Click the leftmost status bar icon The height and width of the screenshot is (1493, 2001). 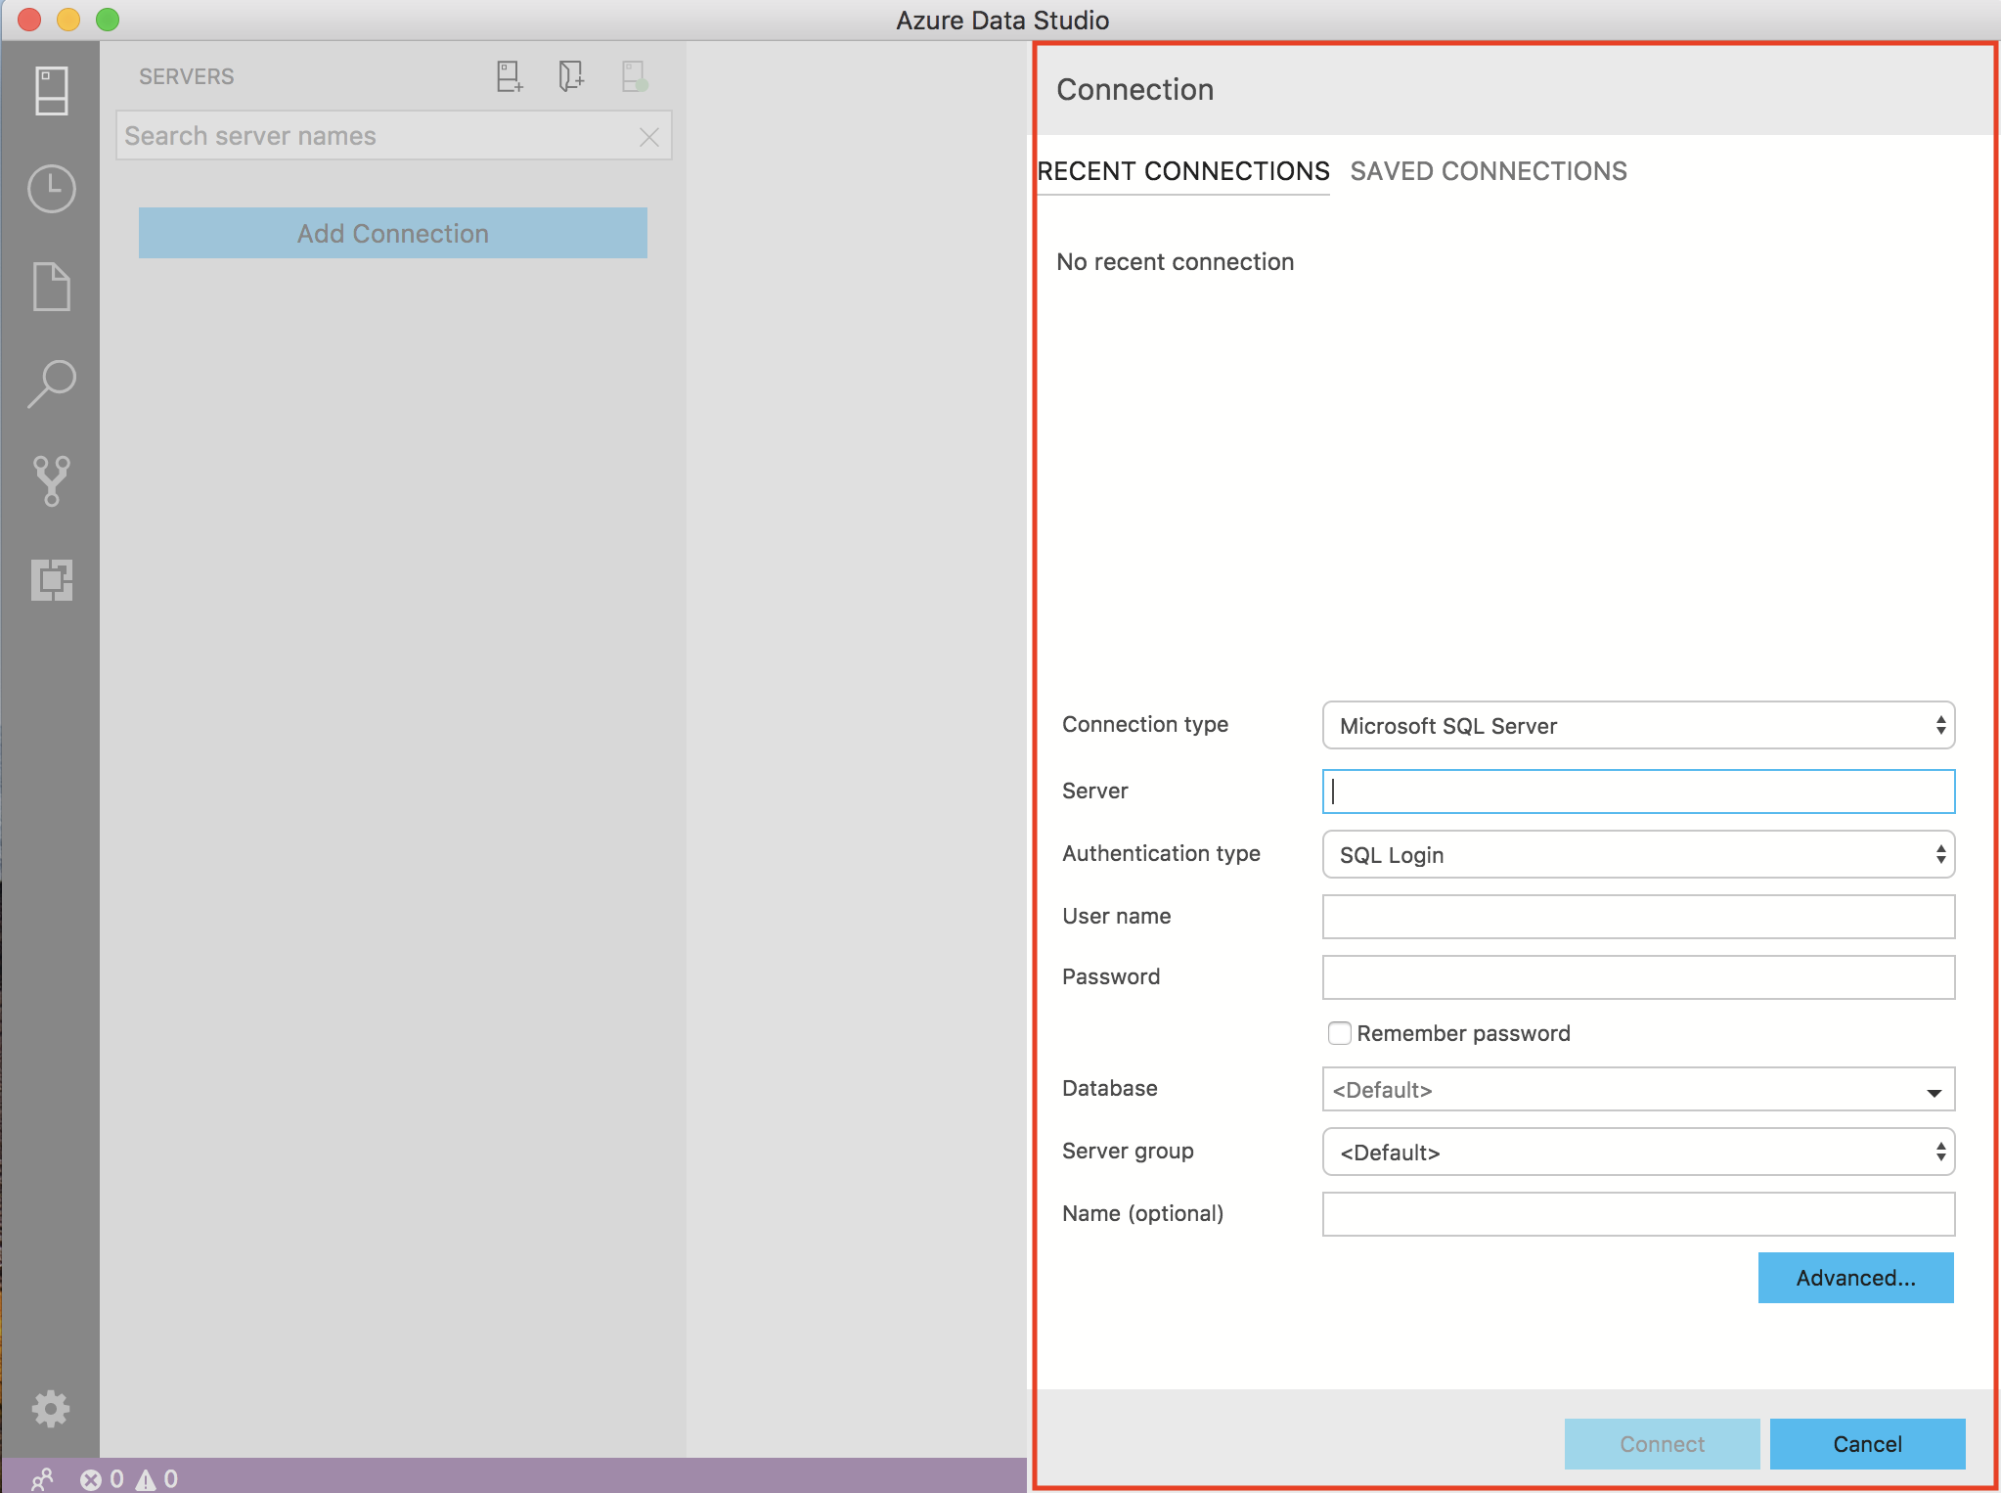click(41, 1478)
